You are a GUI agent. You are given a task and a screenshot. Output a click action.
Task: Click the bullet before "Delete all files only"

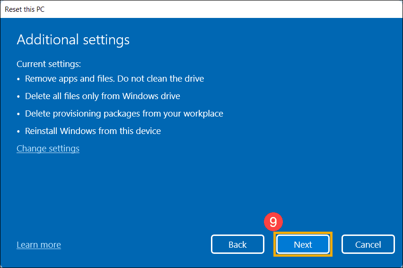click(19, 96)
